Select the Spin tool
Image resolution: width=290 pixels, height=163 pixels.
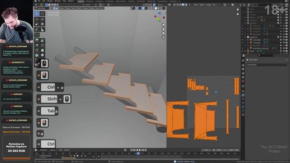pos(37,55)
